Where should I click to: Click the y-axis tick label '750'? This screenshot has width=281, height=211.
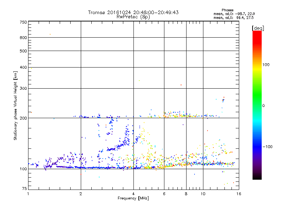tap(24, 22)
